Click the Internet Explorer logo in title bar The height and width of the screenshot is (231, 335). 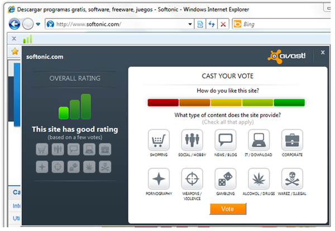tap(11, 9)
